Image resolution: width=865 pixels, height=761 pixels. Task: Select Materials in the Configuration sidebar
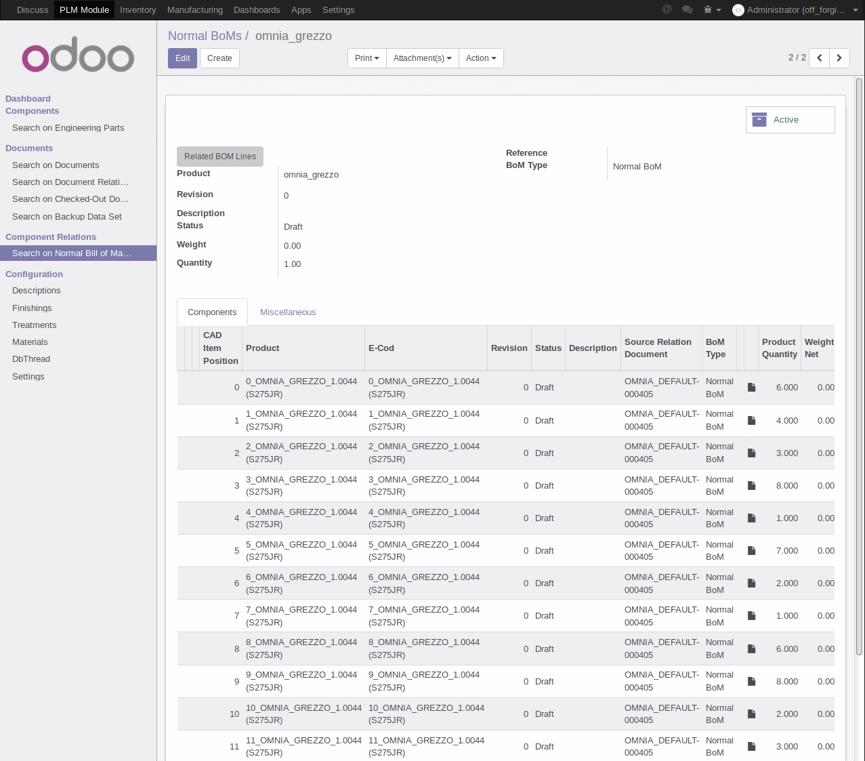coord(29,342)
